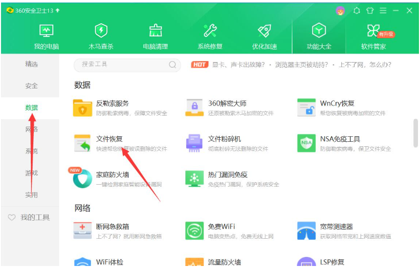Switch to 木马查杀 tab

point(101,36)
